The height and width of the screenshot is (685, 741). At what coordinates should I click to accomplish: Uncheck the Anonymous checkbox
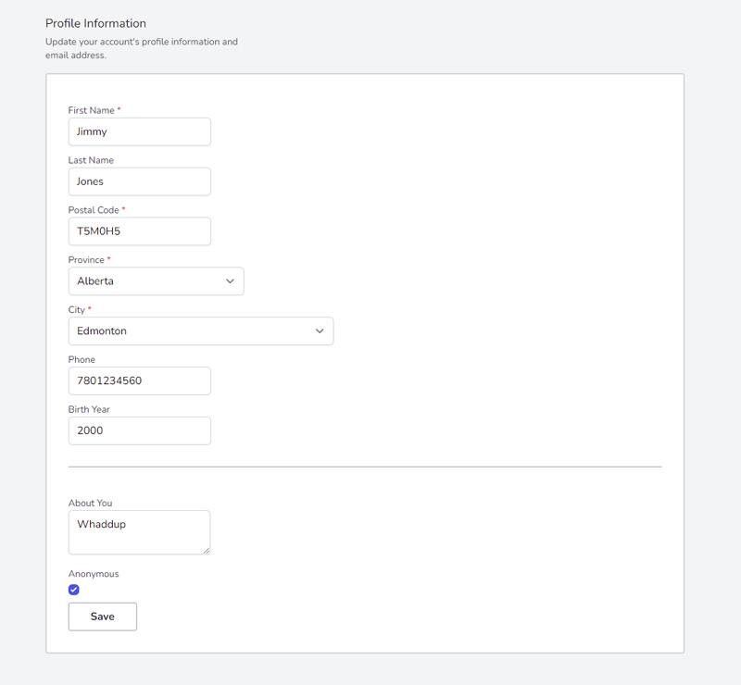[74, 589]
